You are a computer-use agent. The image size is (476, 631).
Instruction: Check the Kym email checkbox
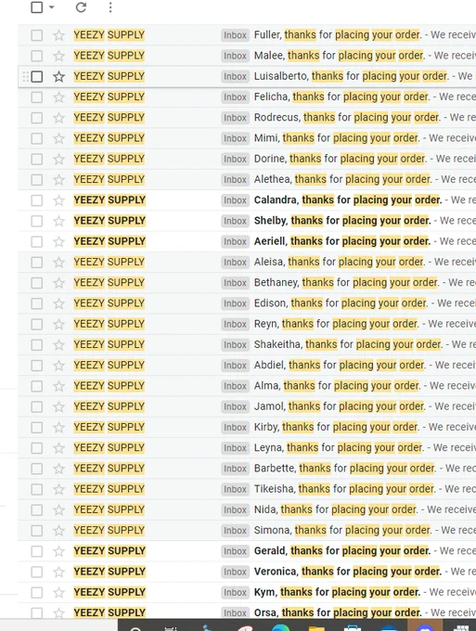coord(36,592)
